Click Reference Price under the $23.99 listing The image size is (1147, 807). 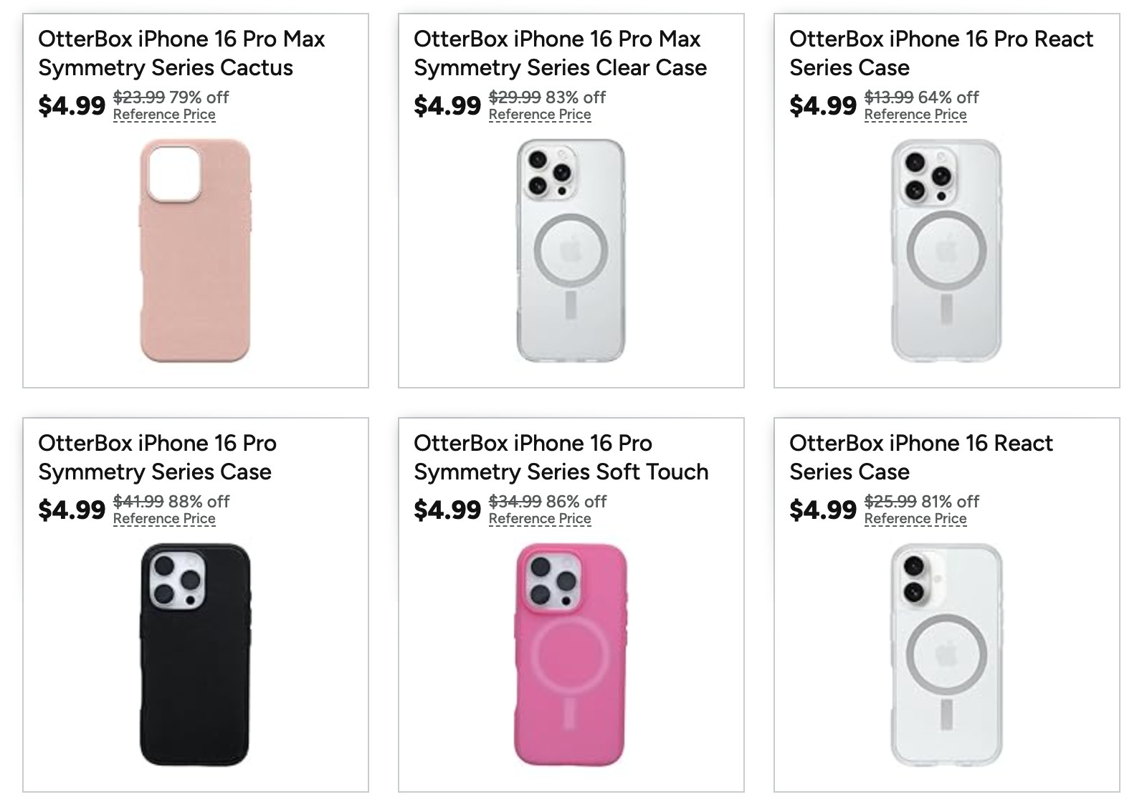point(164,115)
